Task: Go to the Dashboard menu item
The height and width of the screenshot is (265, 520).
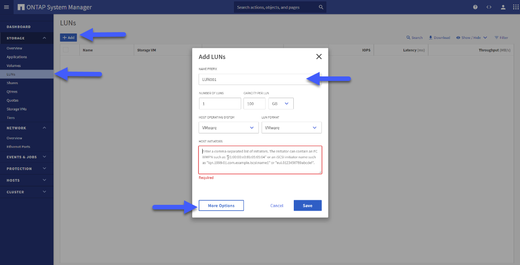Action: [x=27, y=27]
